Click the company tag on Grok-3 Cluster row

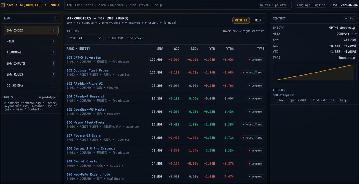tap(255, 164)
